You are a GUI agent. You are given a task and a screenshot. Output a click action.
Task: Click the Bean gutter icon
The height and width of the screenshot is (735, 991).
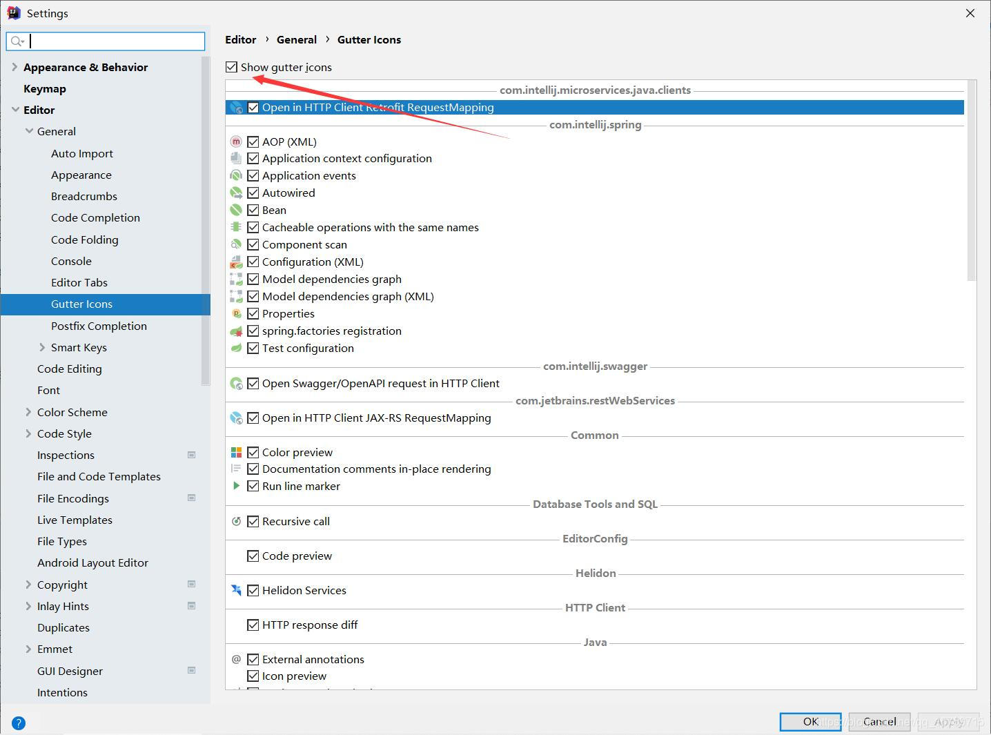point(236,210)
